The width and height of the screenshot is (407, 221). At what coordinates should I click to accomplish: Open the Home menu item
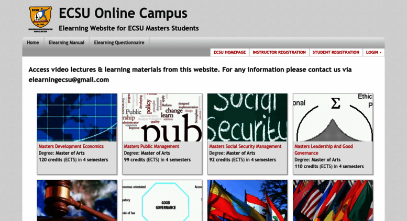click(x=33, y=42)
